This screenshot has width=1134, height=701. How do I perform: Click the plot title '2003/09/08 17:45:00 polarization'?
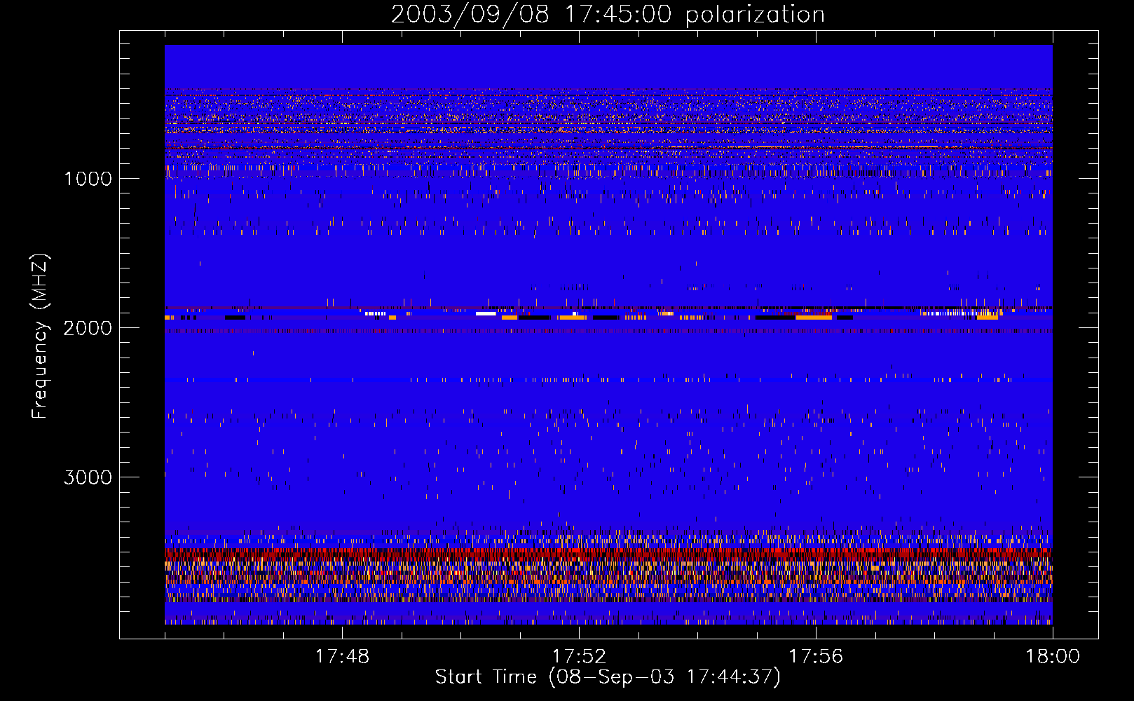(x=608, y=15)
